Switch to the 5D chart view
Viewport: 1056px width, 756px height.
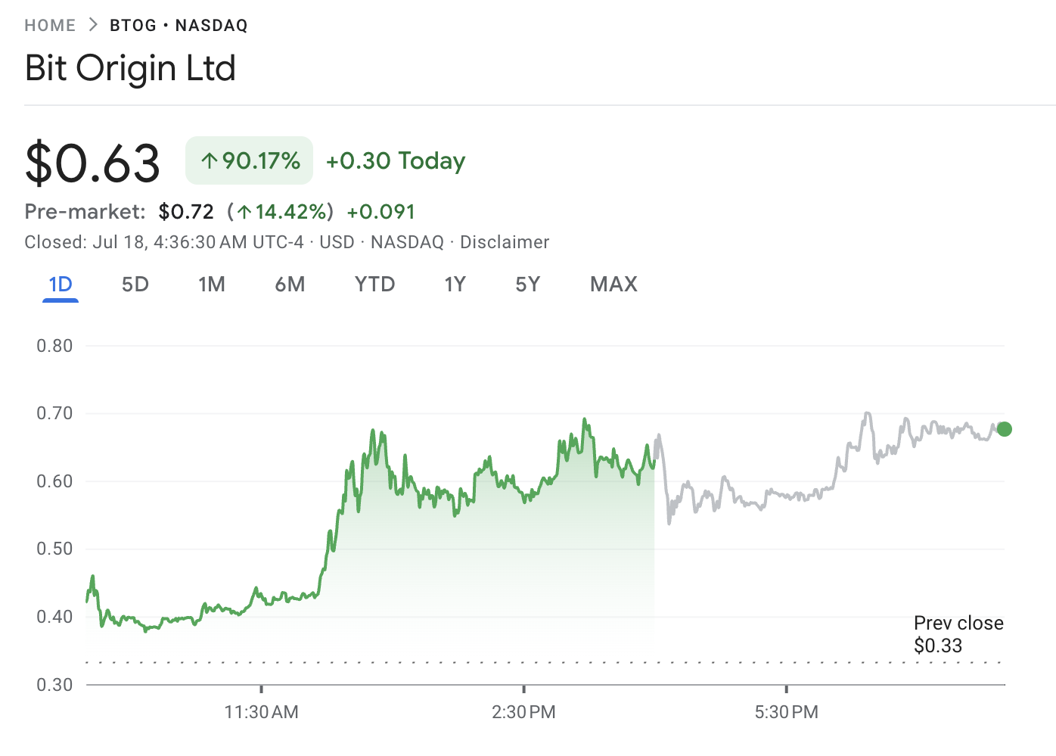point(135,284)
